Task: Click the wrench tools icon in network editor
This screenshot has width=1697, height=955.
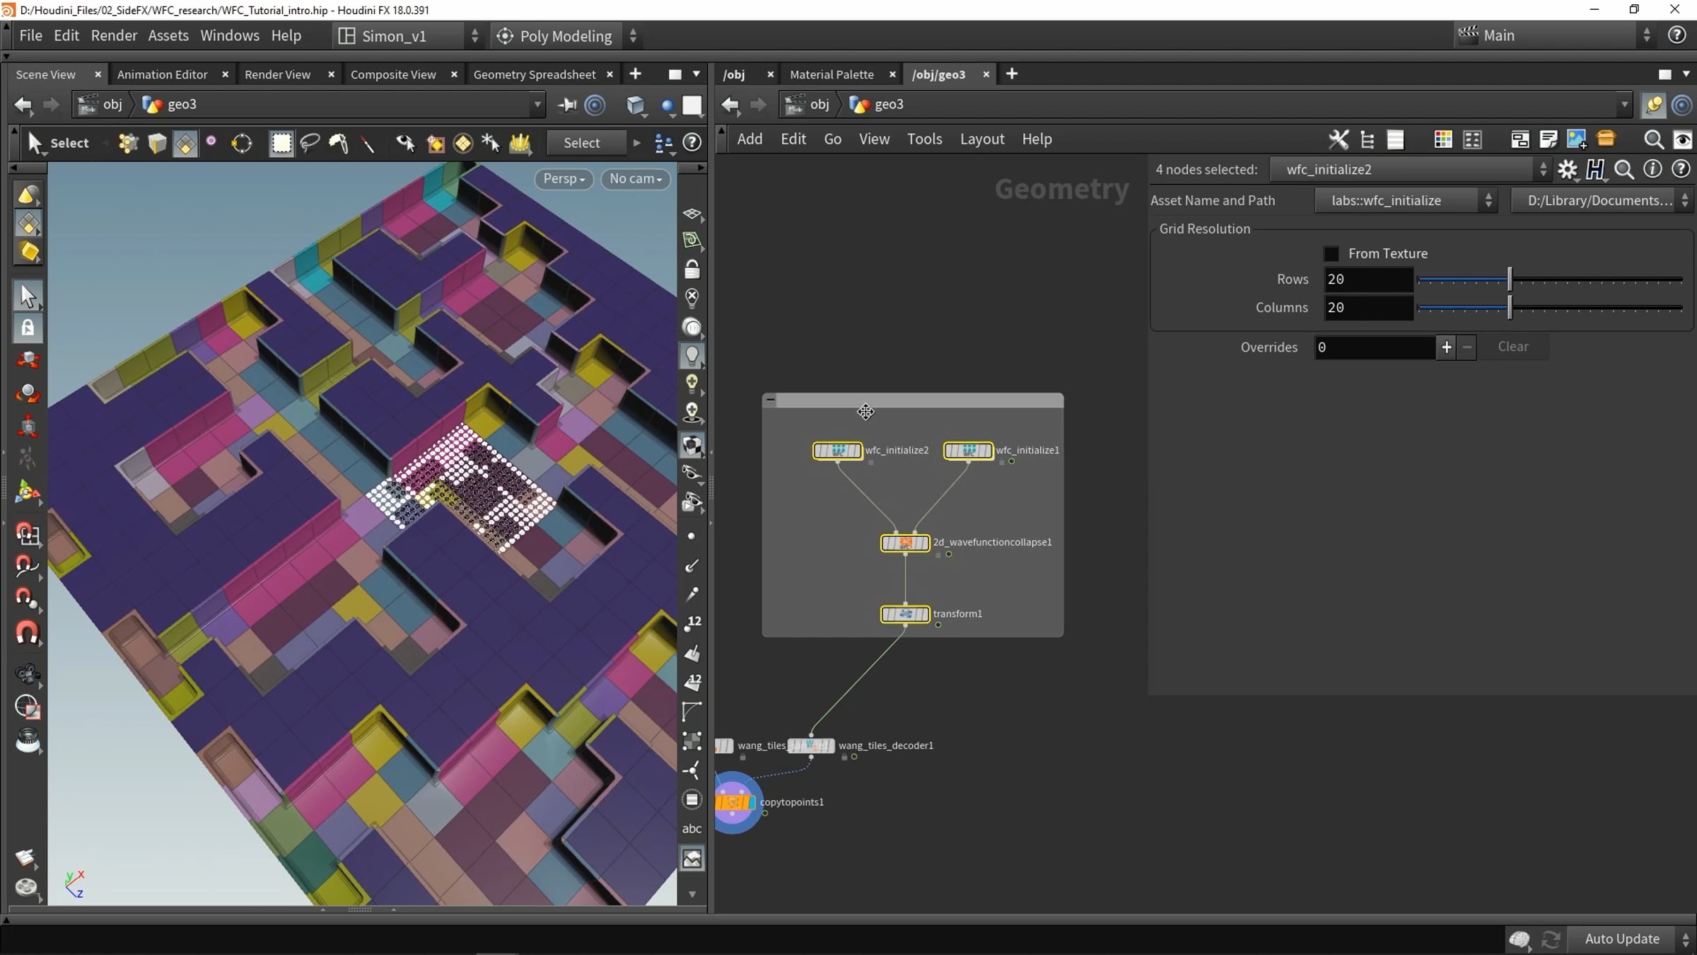Action: point(1338,139)
